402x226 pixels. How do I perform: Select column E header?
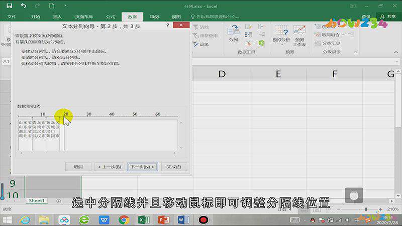click(278, 74)
